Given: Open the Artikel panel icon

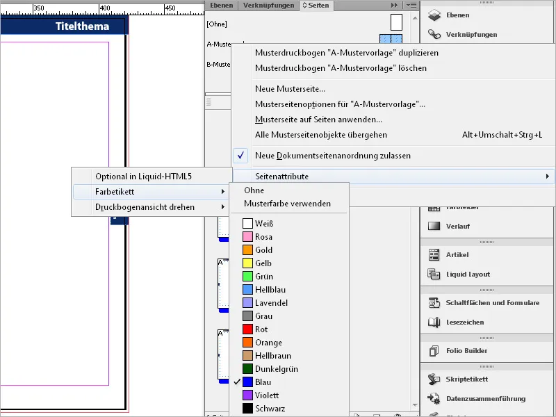Looking at the screenshot, I should tap(434, 254).
